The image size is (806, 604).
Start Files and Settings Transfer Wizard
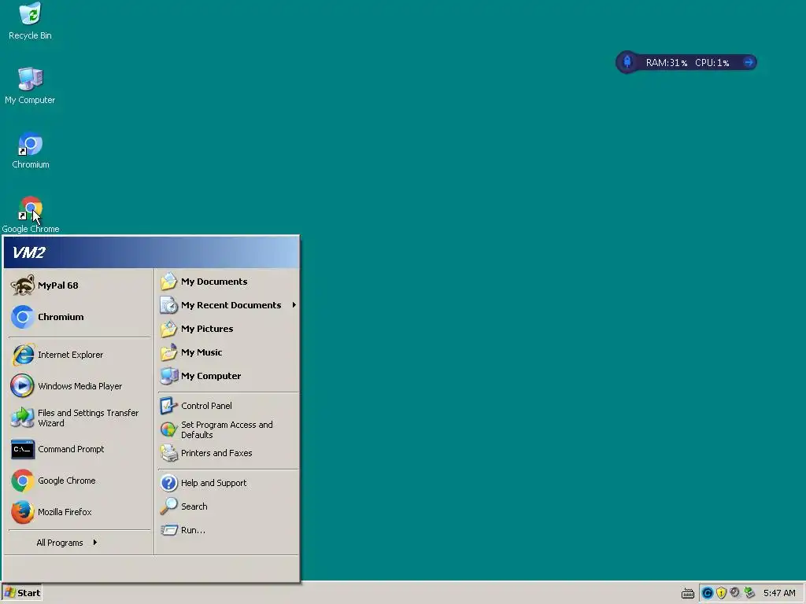[79, 418]
